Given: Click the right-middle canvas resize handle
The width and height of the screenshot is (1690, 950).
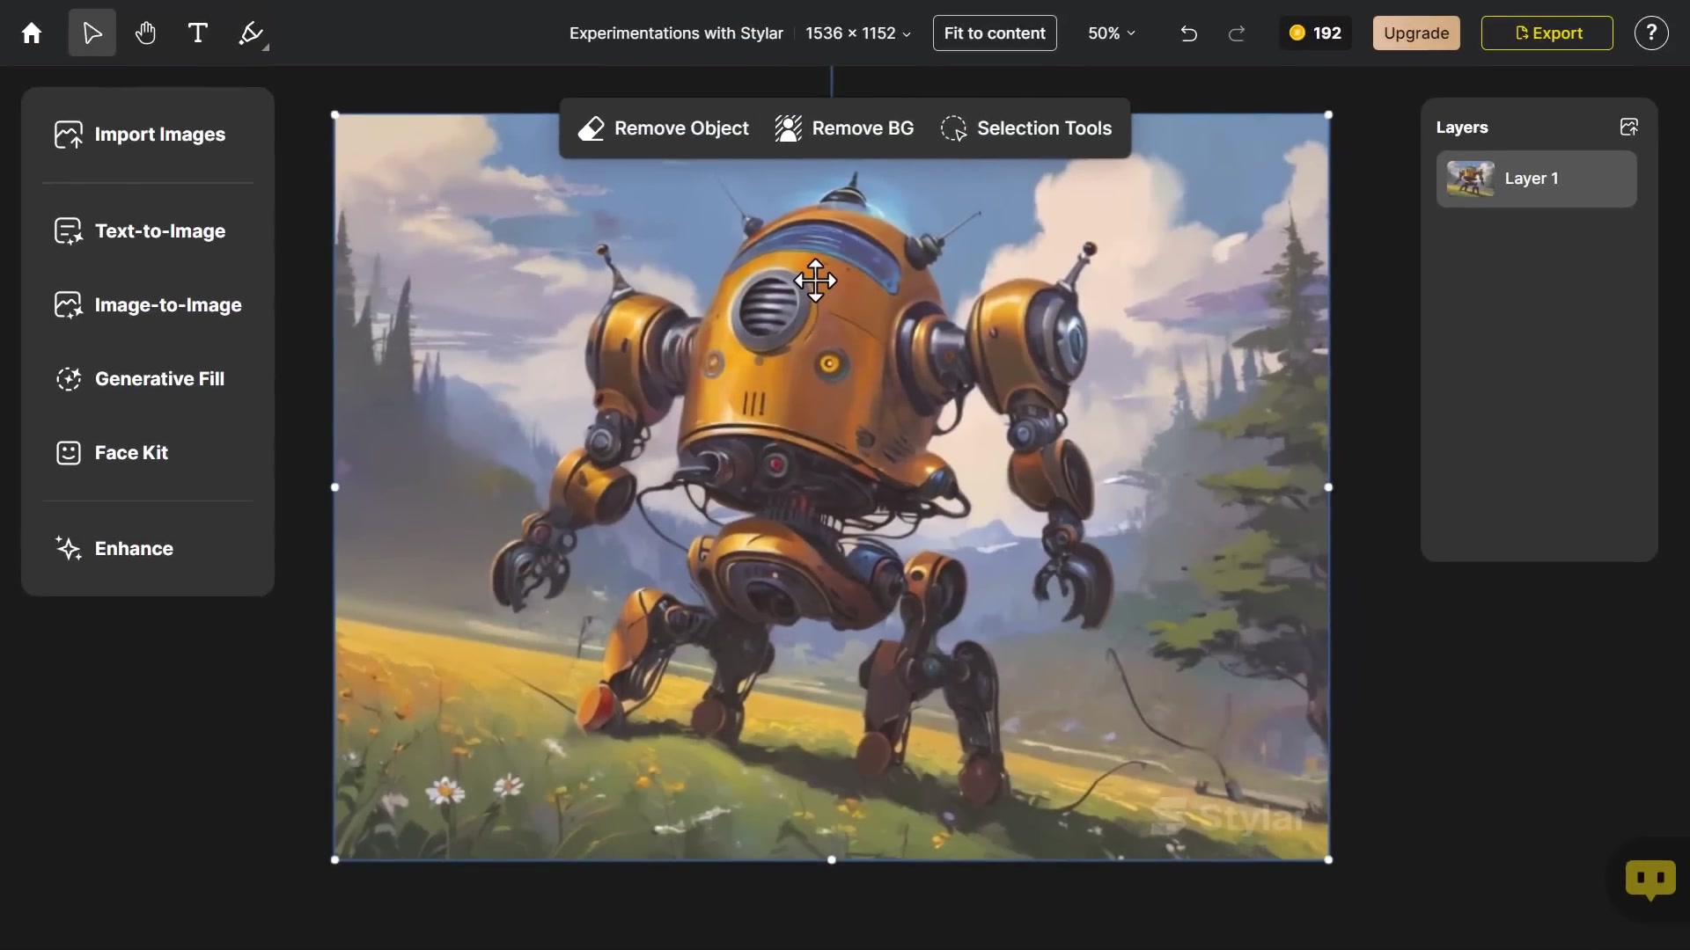Looking at the screenshot, I should [1328, 487].
